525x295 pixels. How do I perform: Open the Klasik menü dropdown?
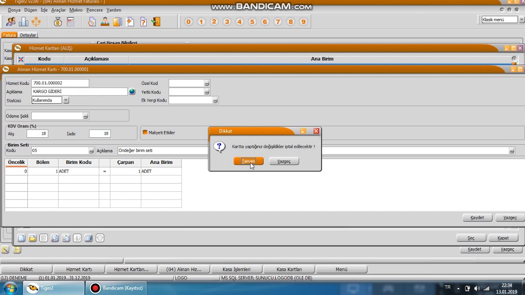click(x=522, y=19)
